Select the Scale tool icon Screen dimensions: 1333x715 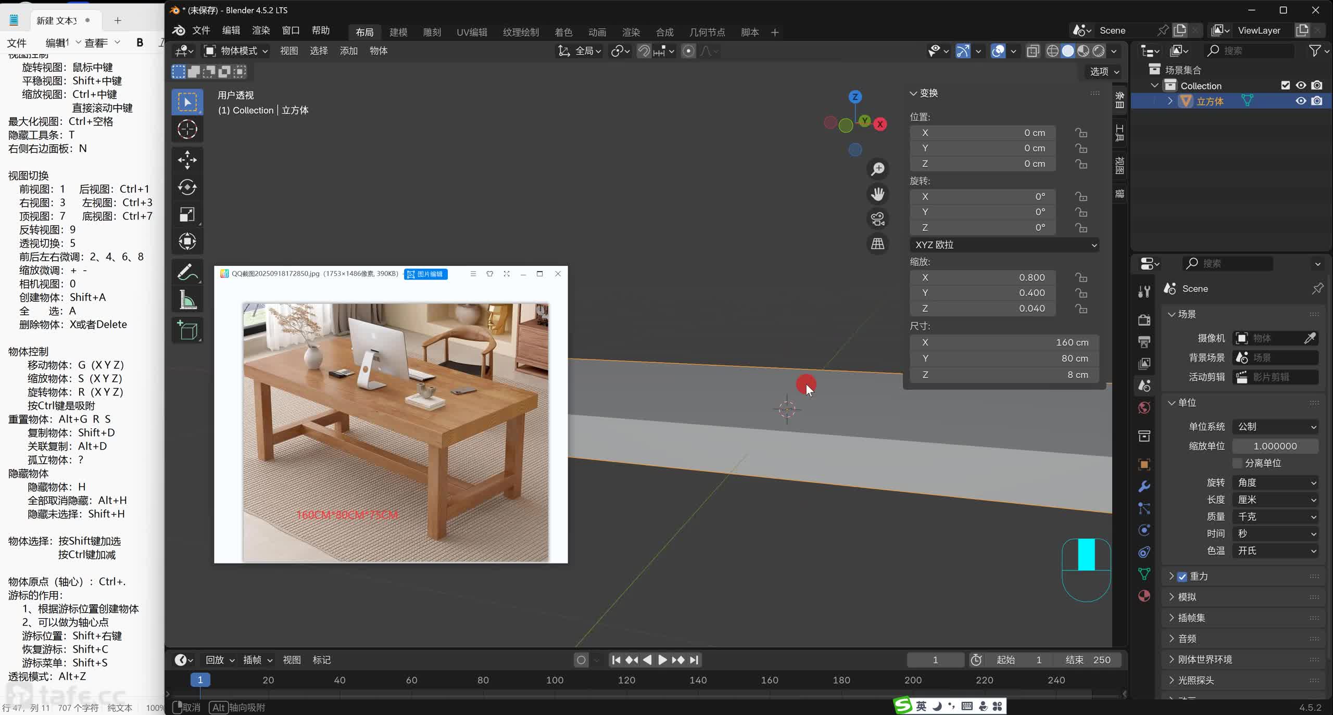[x=187, y=214]
